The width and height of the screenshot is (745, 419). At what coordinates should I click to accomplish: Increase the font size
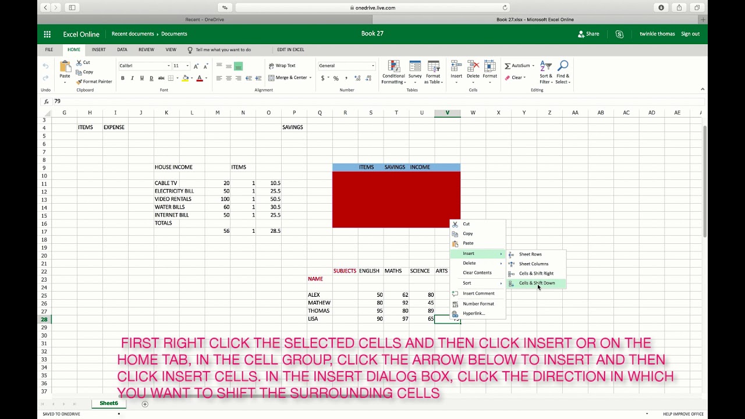pyautogui.click(x=196, y=66)
